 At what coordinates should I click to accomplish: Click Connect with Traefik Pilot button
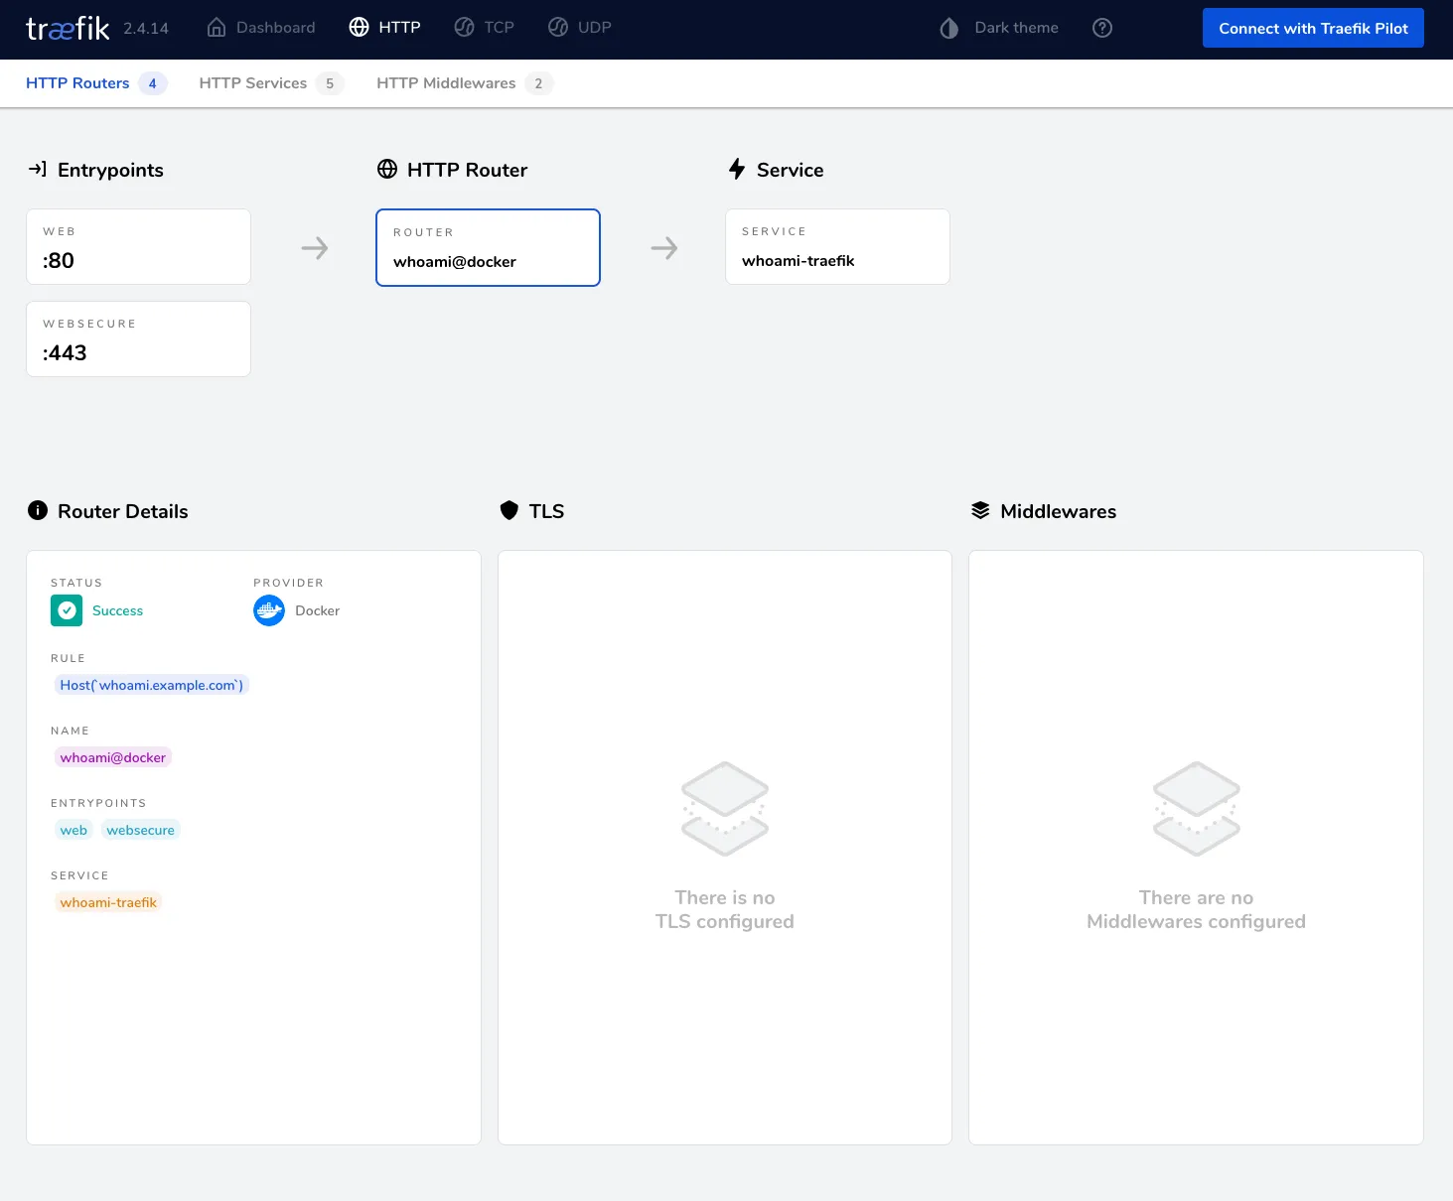[1313, 28]
